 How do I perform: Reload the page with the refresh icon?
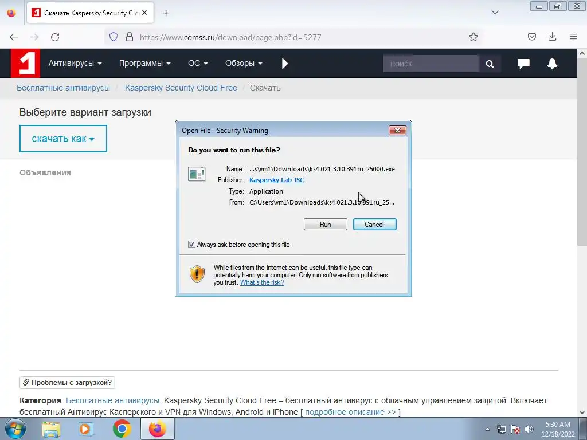click(x=55, y=37)
